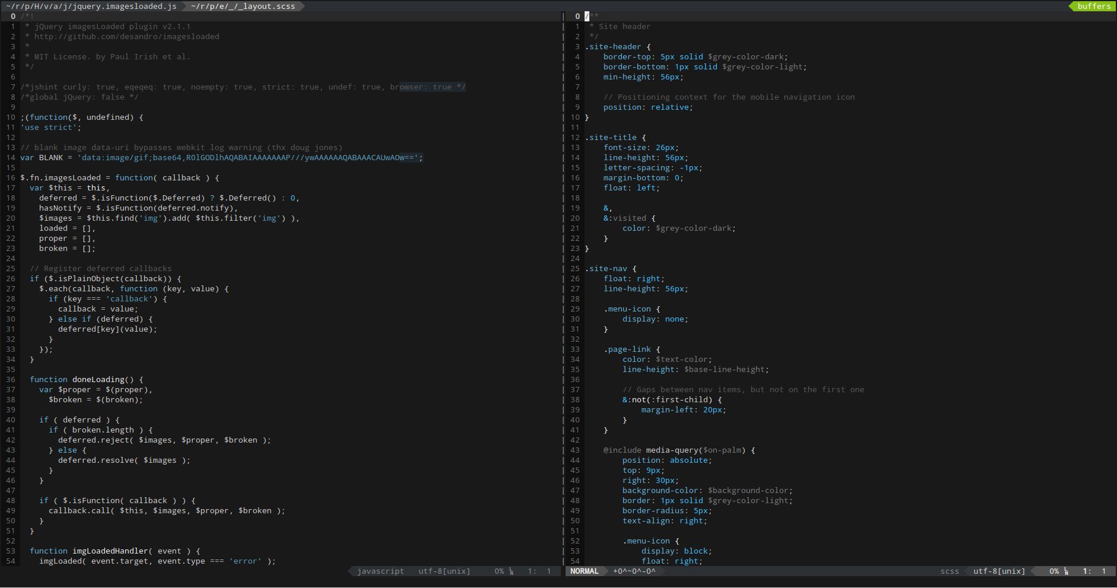Click the border-top property line
The width and height of the screenshot is (1117, 588).
(695, 56)
